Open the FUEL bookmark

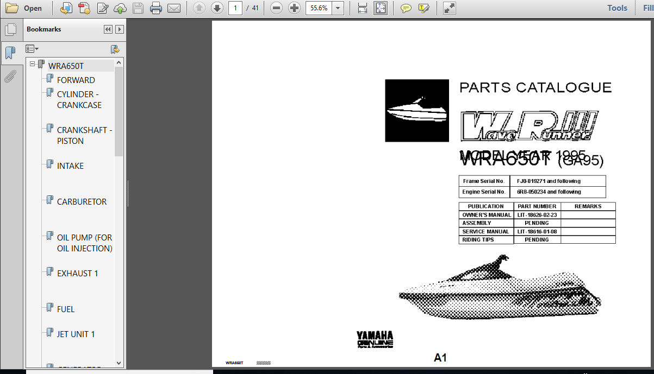[66, 309]
